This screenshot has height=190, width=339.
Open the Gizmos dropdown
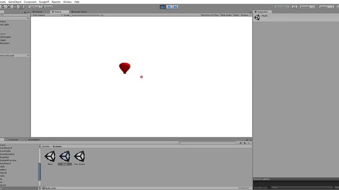tap(245, 15)
